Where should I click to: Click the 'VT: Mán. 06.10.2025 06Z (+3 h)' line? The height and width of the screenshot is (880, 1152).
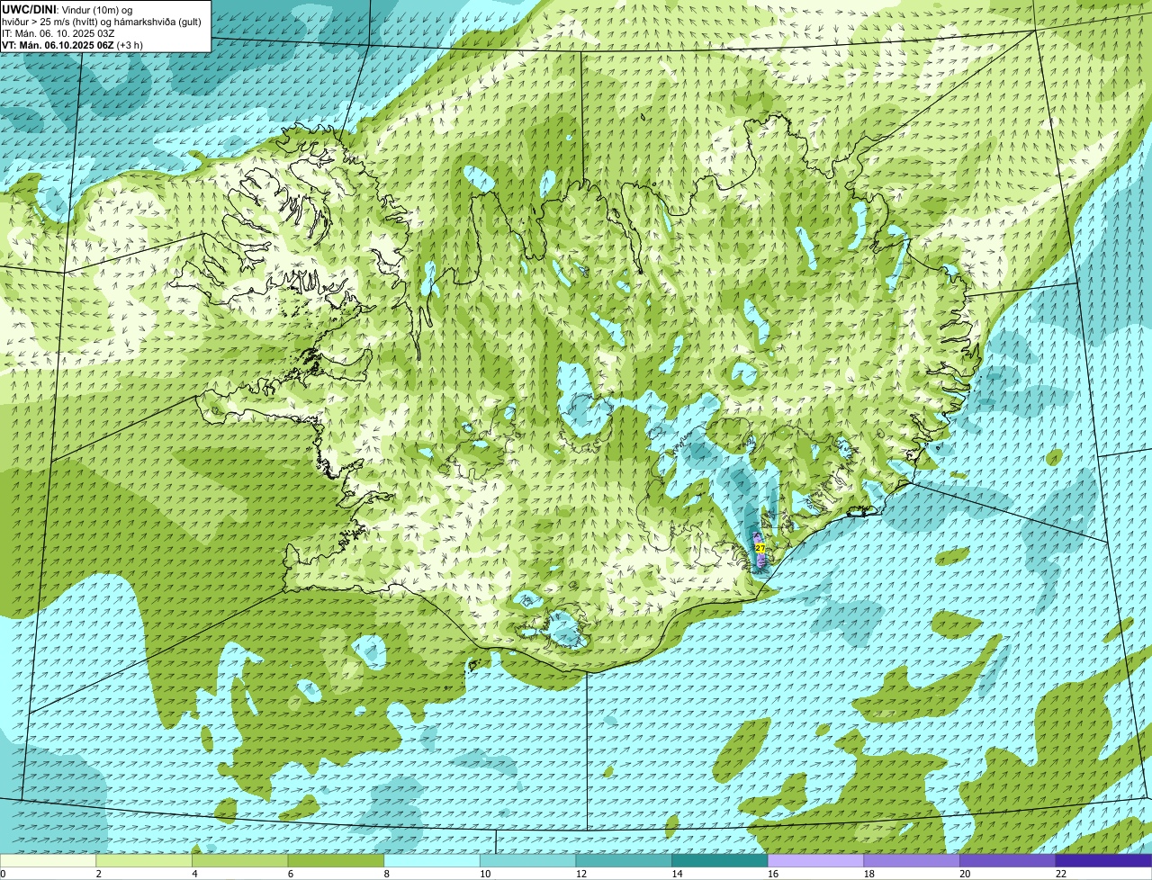click(x=72, y=45)
